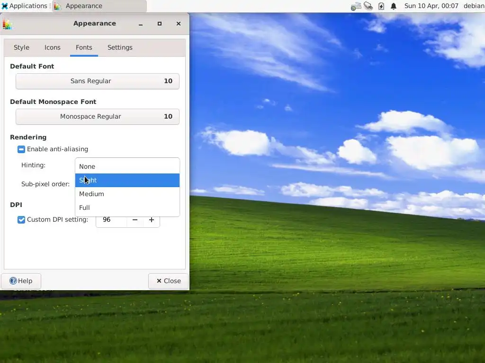485x363 pixels.
Task: Click the Default Font heading
Action: [32, 66]
